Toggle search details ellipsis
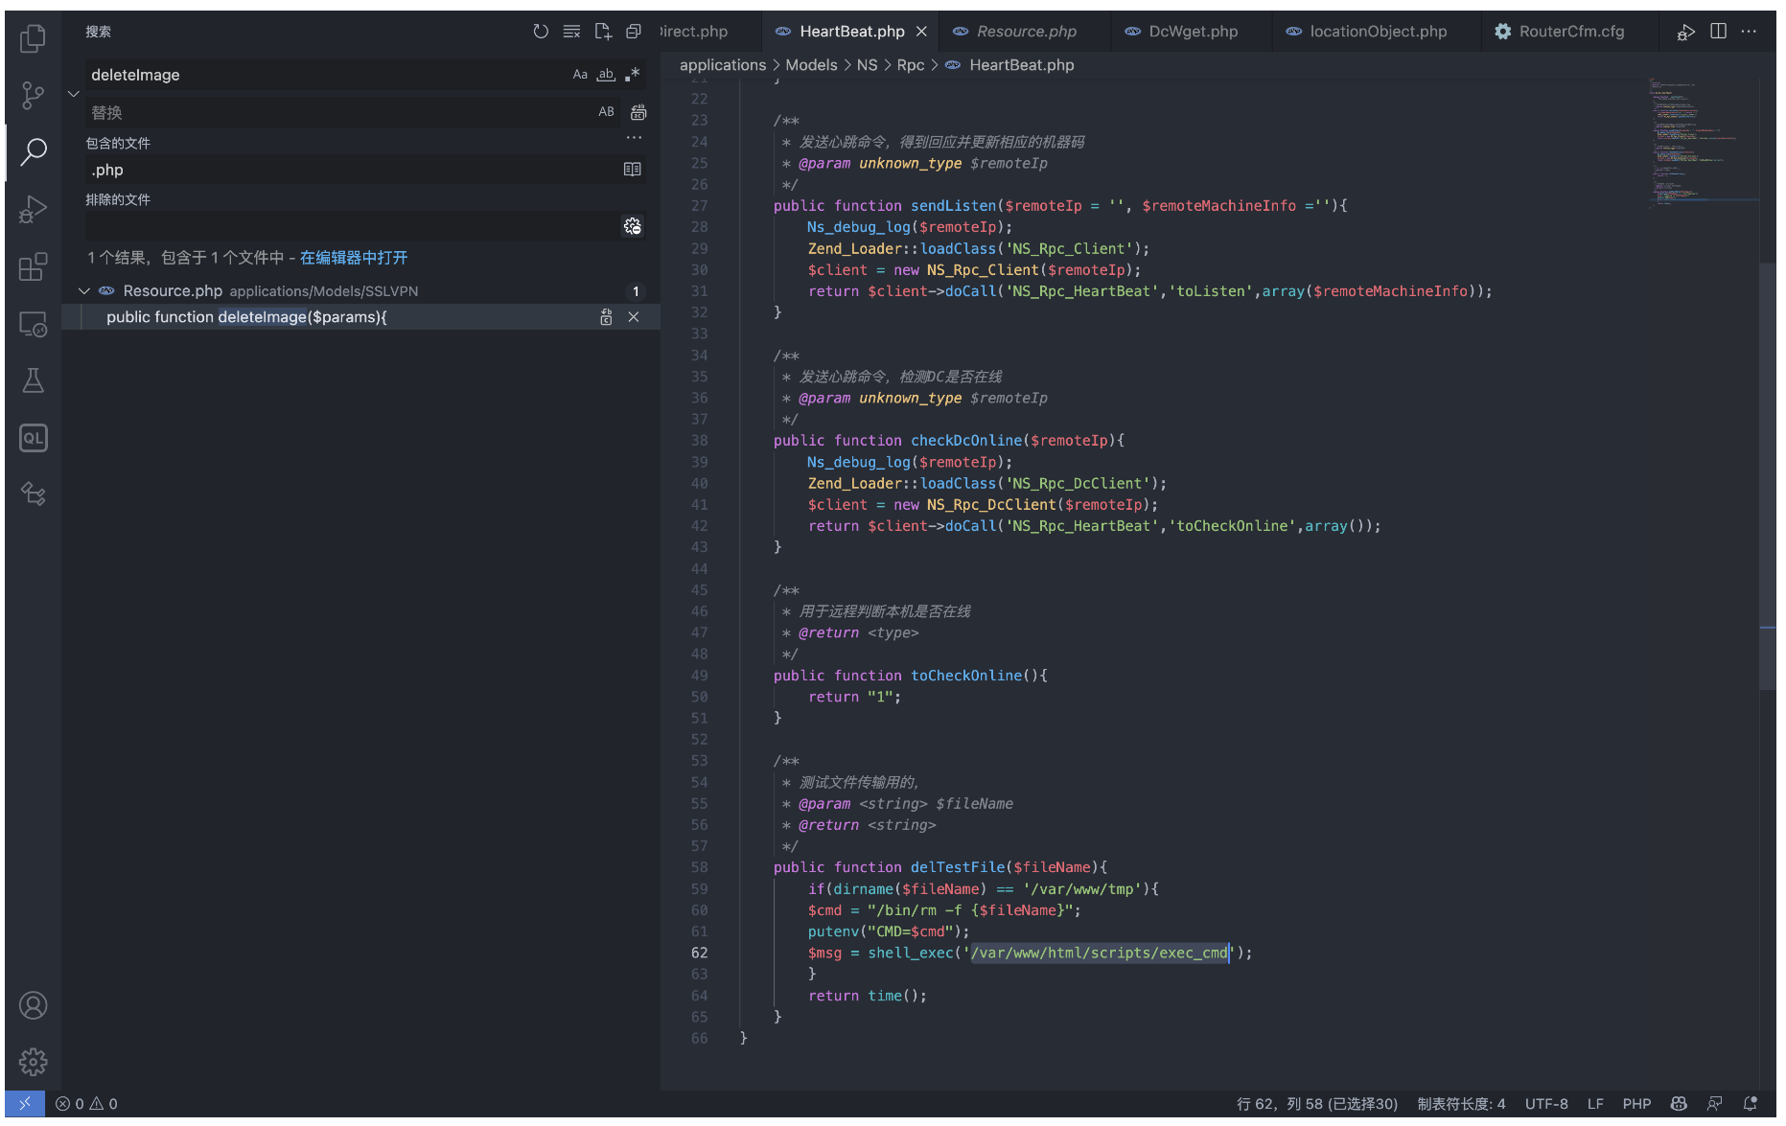The width and height of the screenshot is (1786, 1126). [x=634, y=139]
